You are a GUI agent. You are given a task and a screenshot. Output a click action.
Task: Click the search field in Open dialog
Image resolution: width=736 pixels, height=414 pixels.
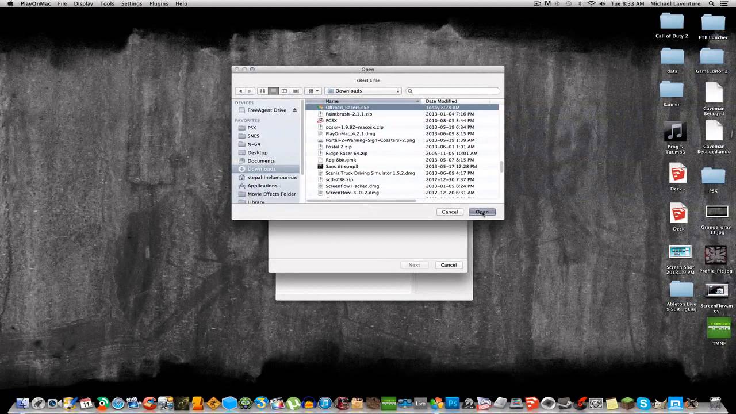click(453, 91)
